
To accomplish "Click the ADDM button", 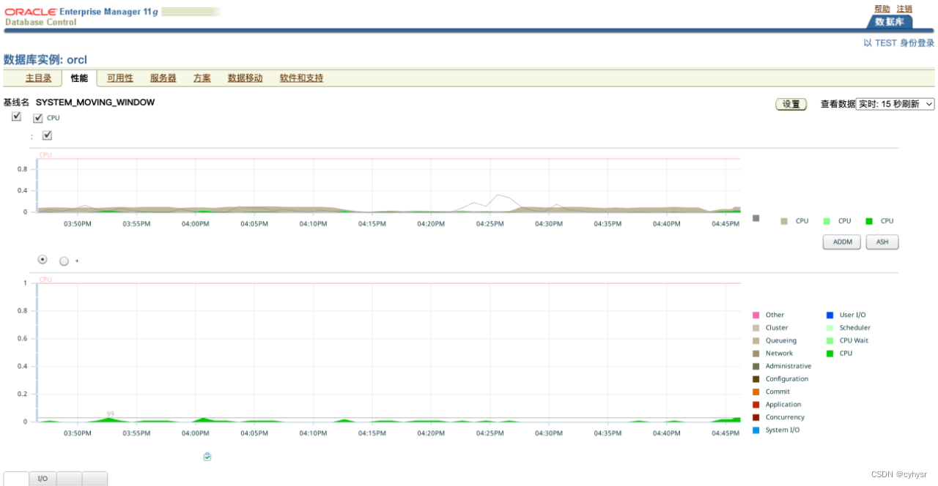I will [x=841, y=242].
